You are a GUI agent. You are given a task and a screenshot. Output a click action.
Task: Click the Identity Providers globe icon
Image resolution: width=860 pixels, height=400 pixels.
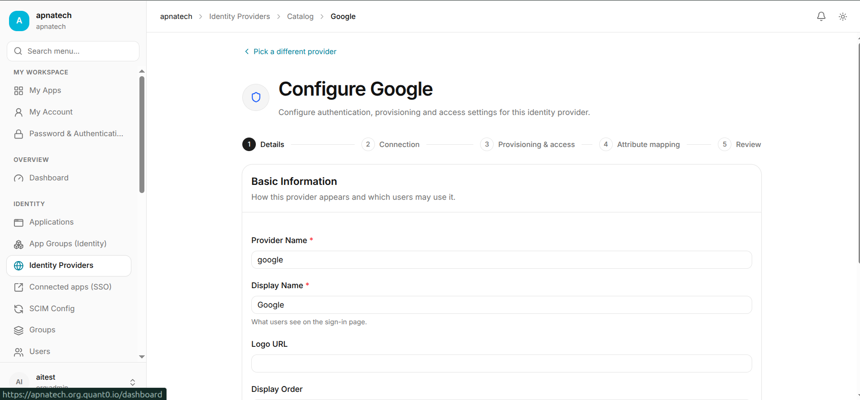[18, 266]
